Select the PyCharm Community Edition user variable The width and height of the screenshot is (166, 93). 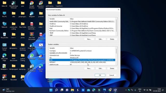(82, 31)
